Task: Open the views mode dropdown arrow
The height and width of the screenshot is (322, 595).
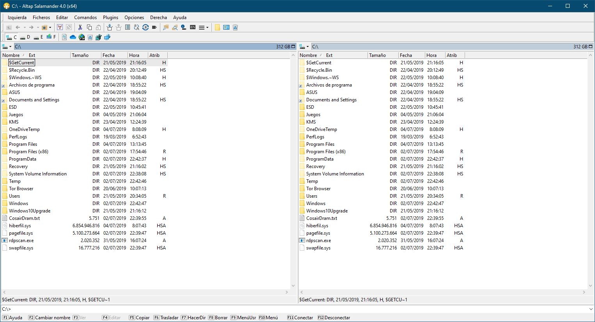Action: [207, 27]
